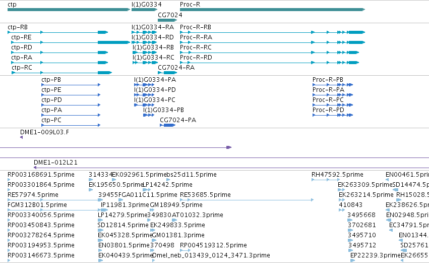
Task: Select ctp-PA protein label
Action: (52, 110)
